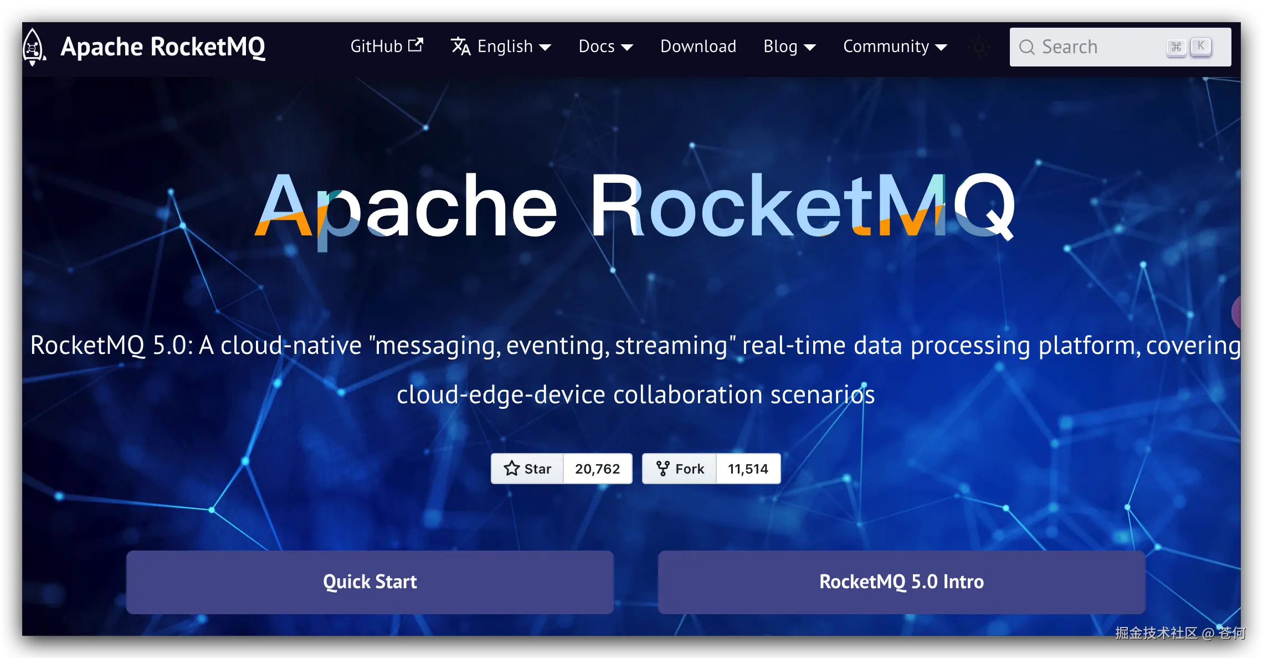Click the magnifier icon in search box

[1026, 47]
